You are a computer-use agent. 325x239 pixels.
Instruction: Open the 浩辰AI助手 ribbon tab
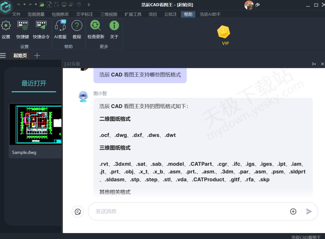click(210, 14)
